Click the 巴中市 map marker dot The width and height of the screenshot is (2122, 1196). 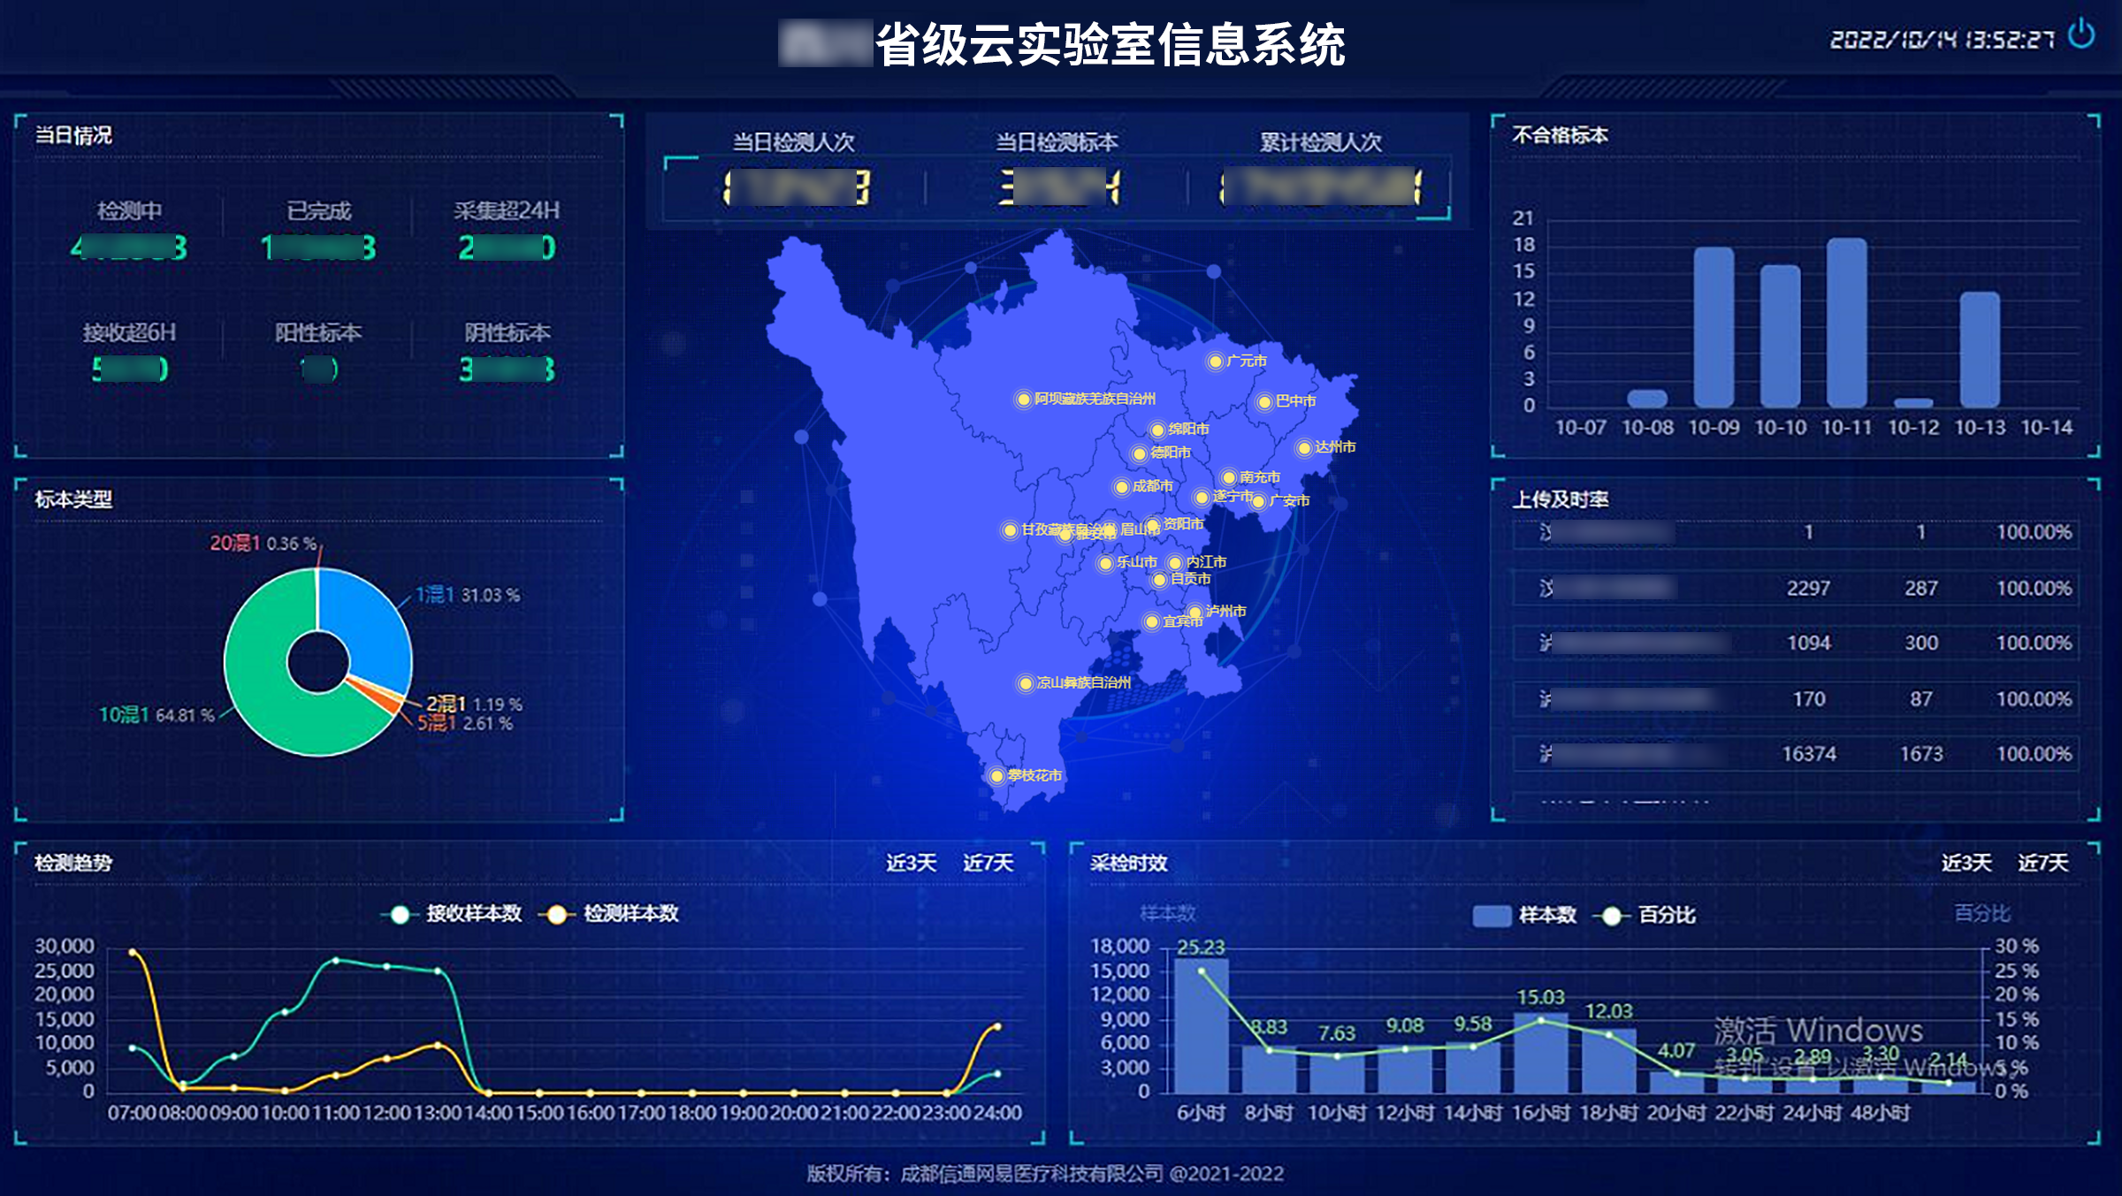pyautogui.click(x=1264, y=402)
